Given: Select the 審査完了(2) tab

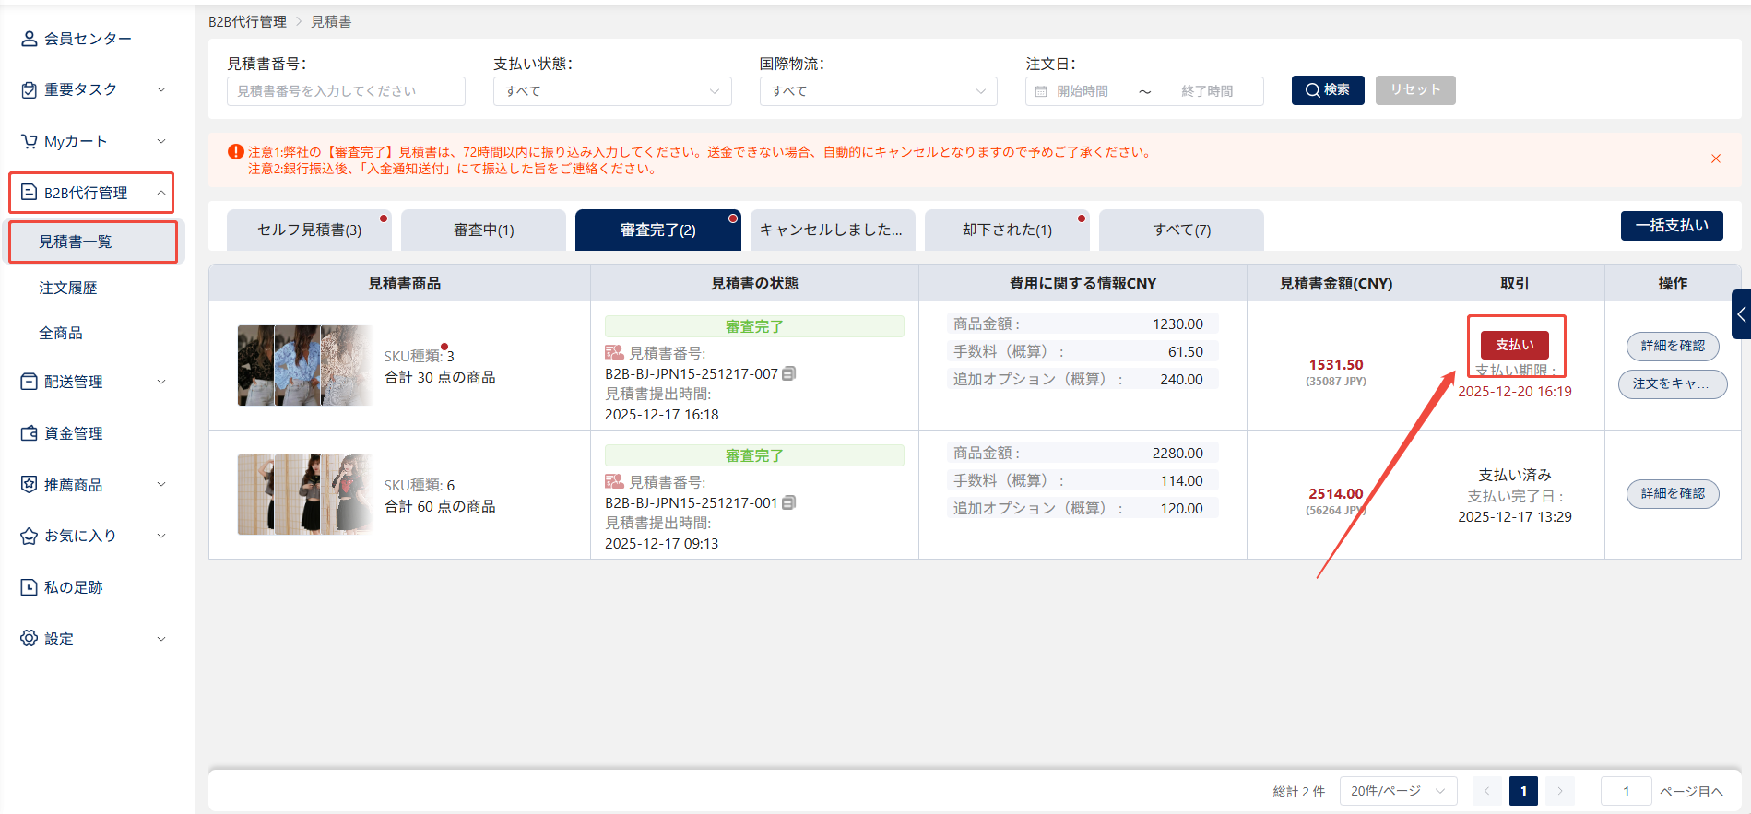Looking at the screenshot, I should tap(657, 230).
